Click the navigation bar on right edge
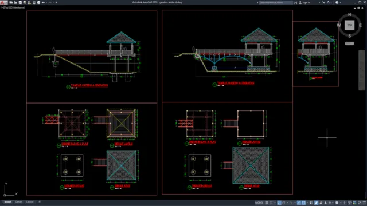Screen dimensions: 367x206 click(362, 70)
